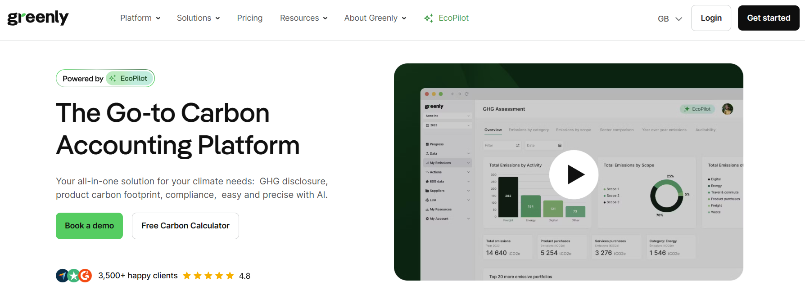Go to the Pricing page
805x299 pixels.
point(250,18)
